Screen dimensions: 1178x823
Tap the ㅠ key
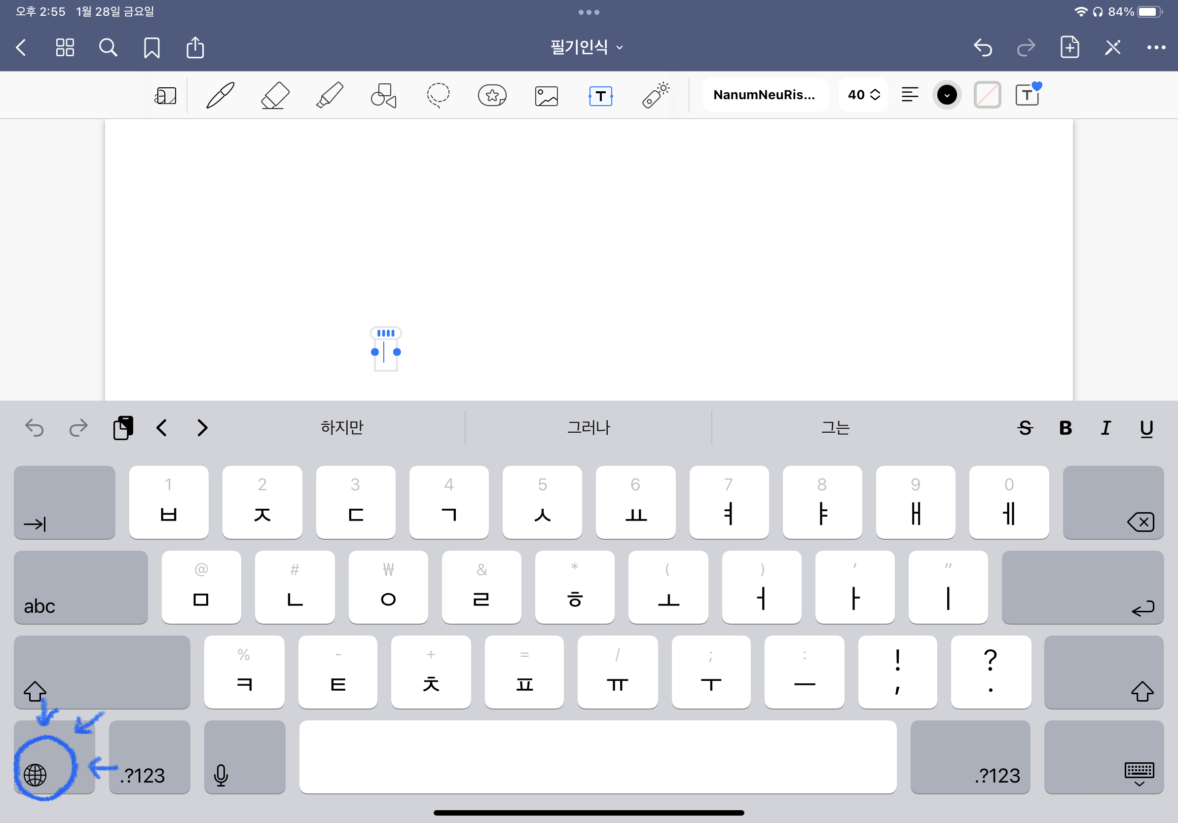click(x=617, y=672)
